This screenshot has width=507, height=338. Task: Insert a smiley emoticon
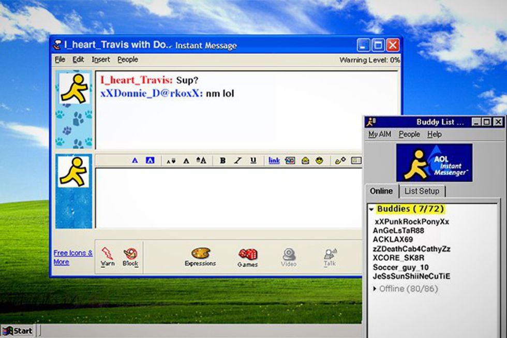[320, 160]
